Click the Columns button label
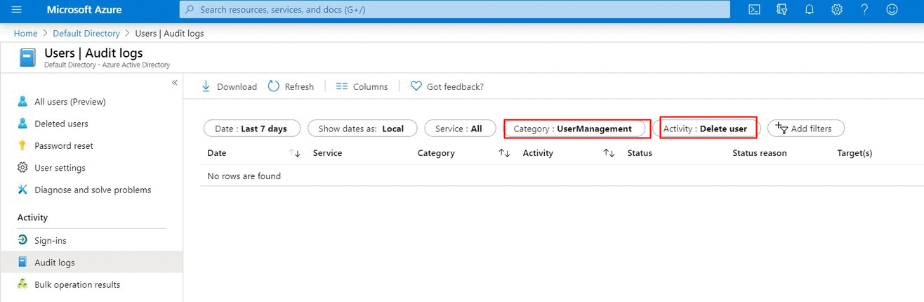 (x=370, y=87)
